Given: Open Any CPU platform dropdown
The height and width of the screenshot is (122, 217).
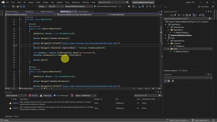Looking at the screenshot, I should [x=56, y=6].
